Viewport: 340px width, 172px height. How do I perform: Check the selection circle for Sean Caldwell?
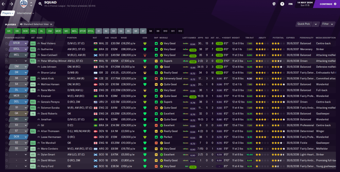click(6, 55)
